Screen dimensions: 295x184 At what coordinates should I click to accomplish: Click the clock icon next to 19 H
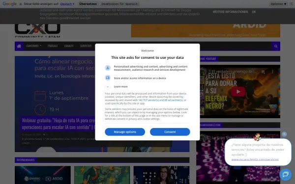coord(40,109)
